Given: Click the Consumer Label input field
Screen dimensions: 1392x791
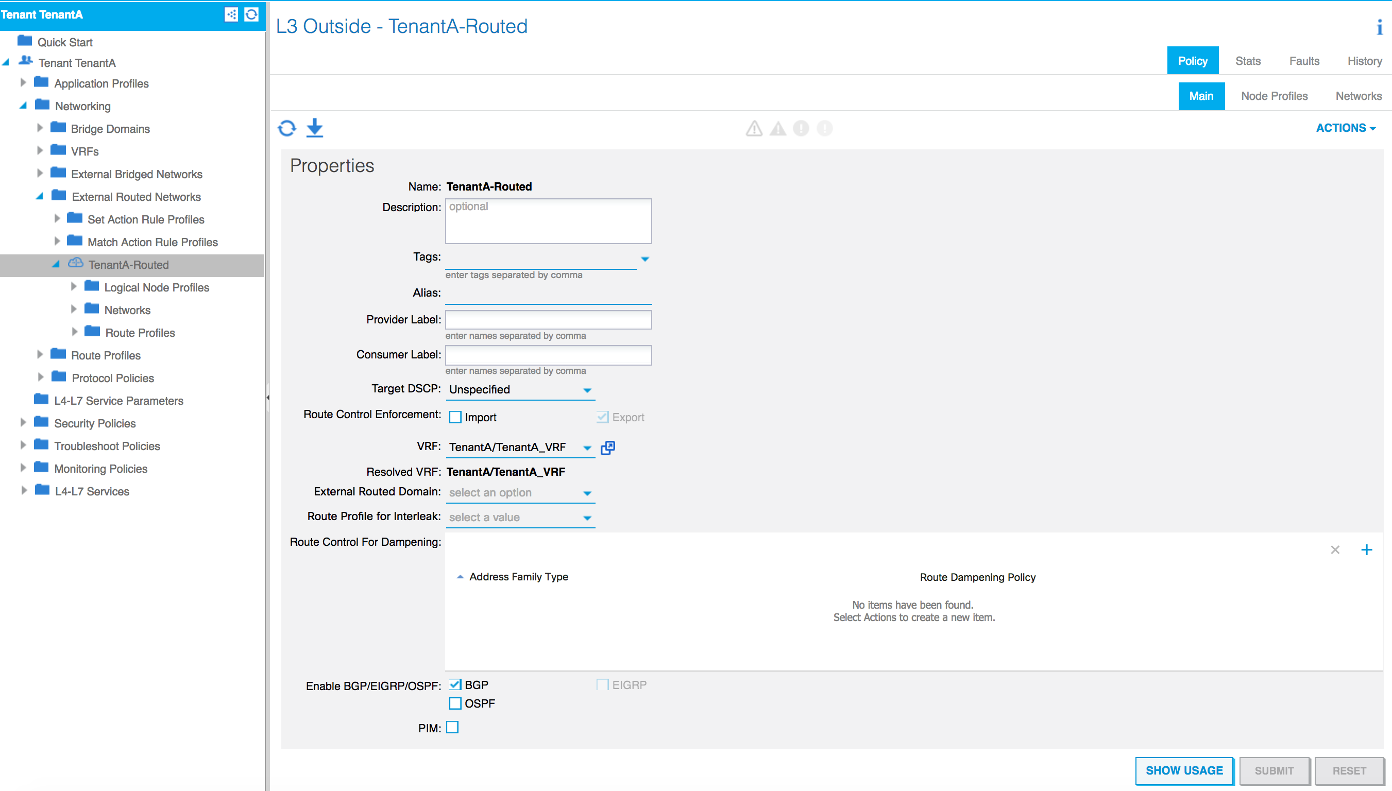Looking at the screenshot, I should 548,355.
